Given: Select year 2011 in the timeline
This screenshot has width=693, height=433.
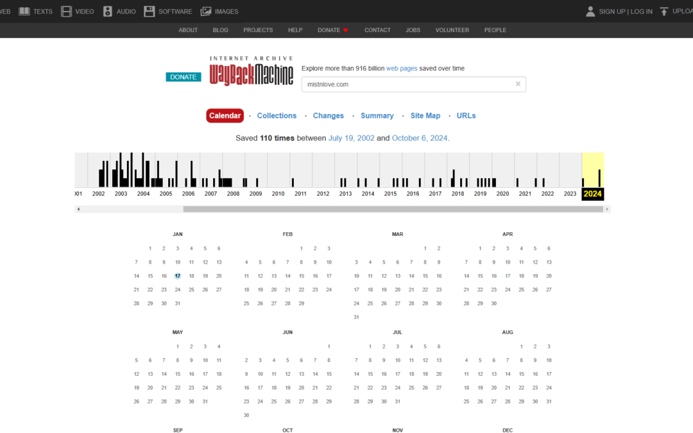Looking at the screenshot, I should pos(300,194).
